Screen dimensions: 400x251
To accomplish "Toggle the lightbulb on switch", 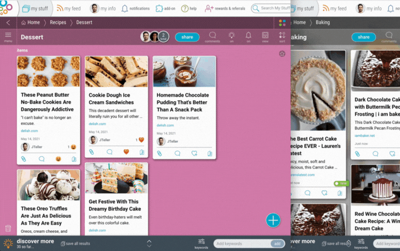I will pos(231,36).
